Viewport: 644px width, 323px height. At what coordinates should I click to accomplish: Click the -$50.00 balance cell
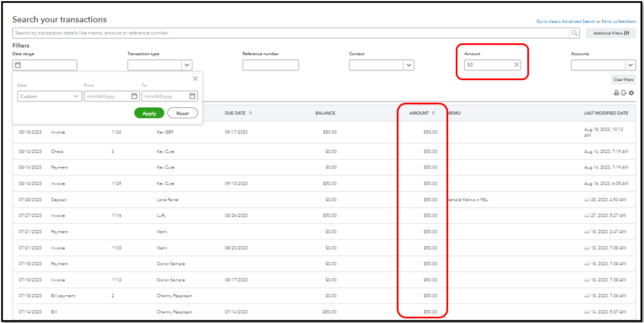[x=329, y=311]
